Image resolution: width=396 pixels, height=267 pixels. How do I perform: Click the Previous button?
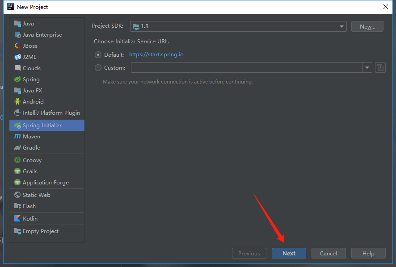point(249,253)
